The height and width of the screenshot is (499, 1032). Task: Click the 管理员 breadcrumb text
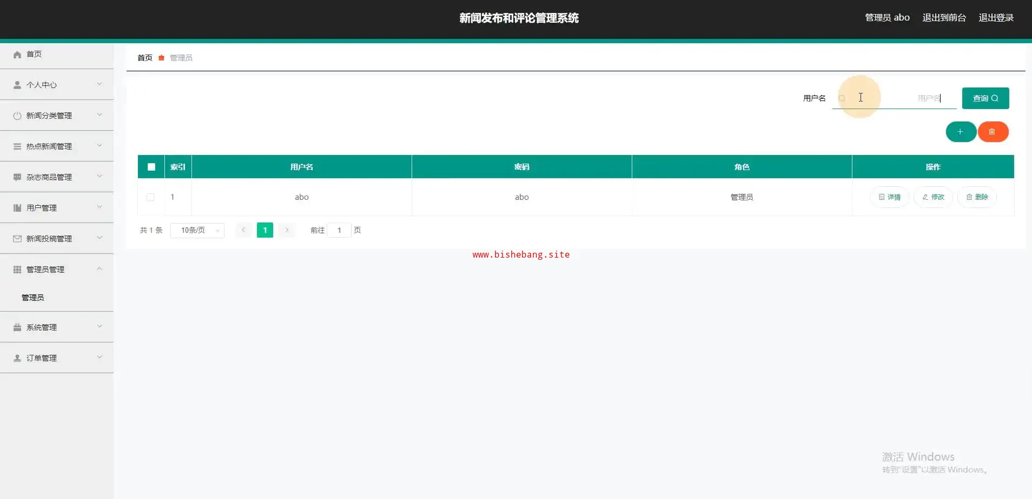181,58
